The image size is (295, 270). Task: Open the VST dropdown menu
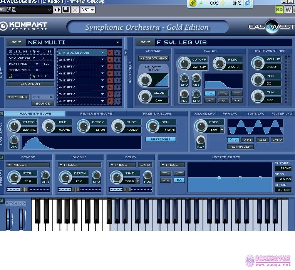[87, 10]
